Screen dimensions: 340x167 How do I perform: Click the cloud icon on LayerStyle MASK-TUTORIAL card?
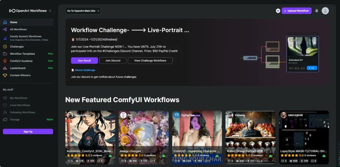(x=324, y=156)
